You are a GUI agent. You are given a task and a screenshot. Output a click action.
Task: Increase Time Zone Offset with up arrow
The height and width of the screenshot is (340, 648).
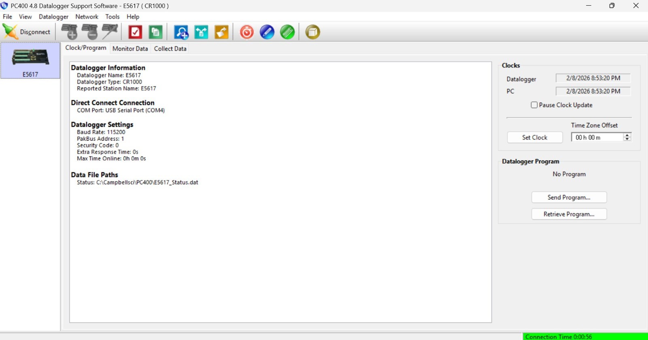click(627, 135)
